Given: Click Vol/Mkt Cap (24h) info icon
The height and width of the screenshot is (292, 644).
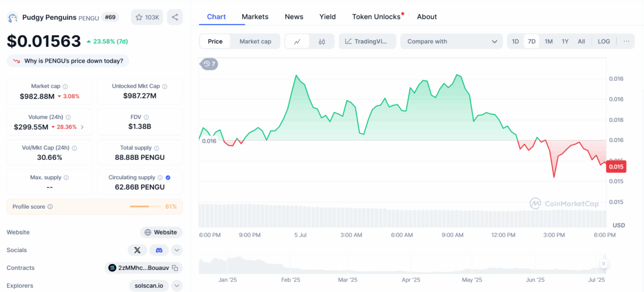Looking at the screenshot, I should coord(74,148).
